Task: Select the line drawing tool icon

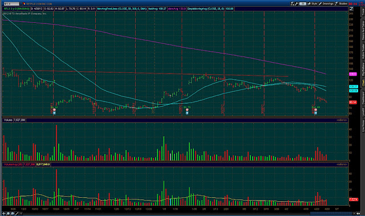Action: (17, 214)
